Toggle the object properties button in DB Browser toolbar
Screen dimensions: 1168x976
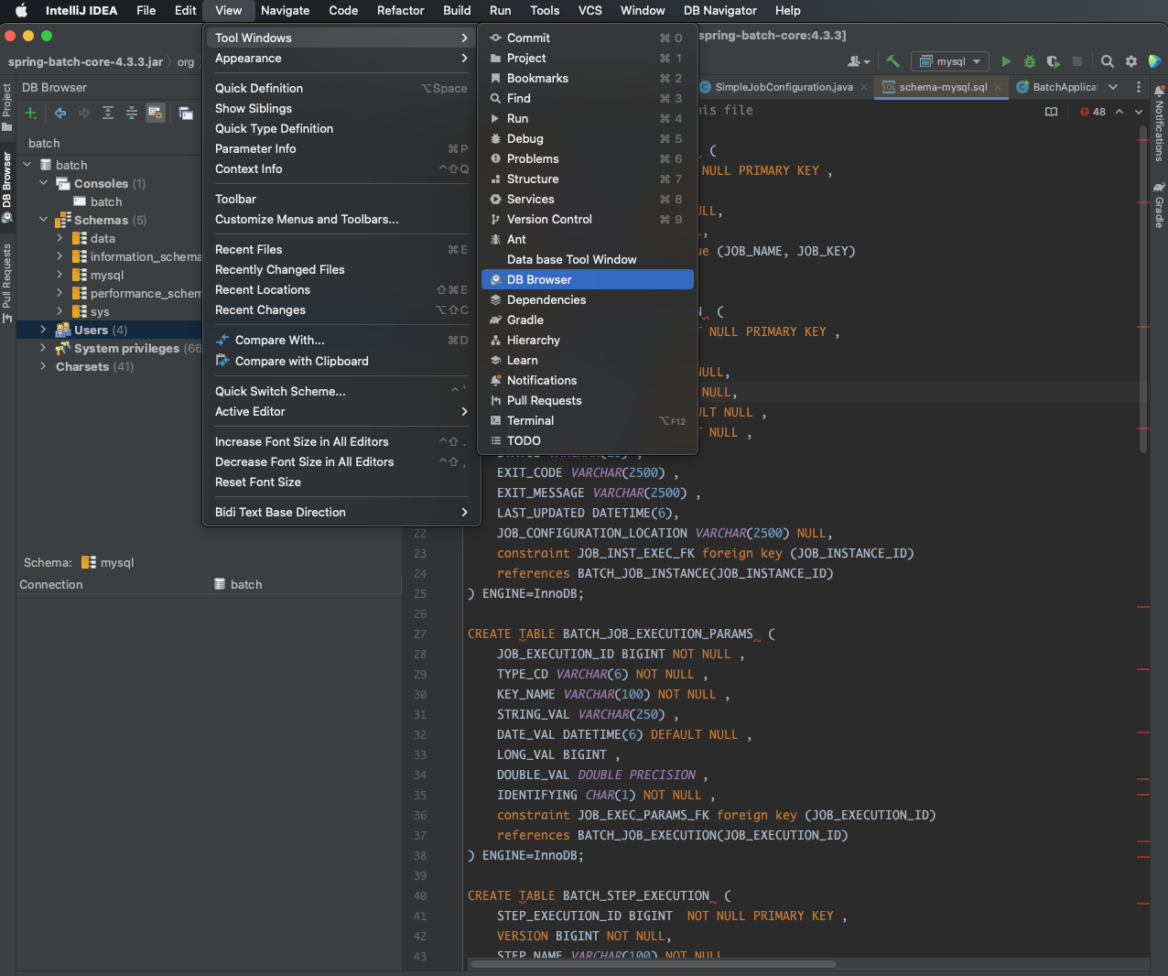point(156,113)
